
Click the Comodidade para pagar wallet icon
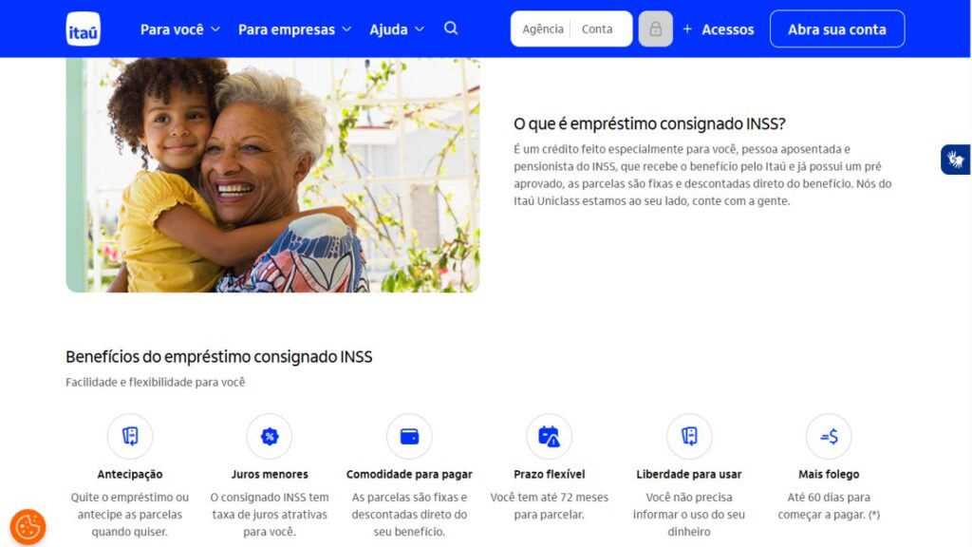409,436
